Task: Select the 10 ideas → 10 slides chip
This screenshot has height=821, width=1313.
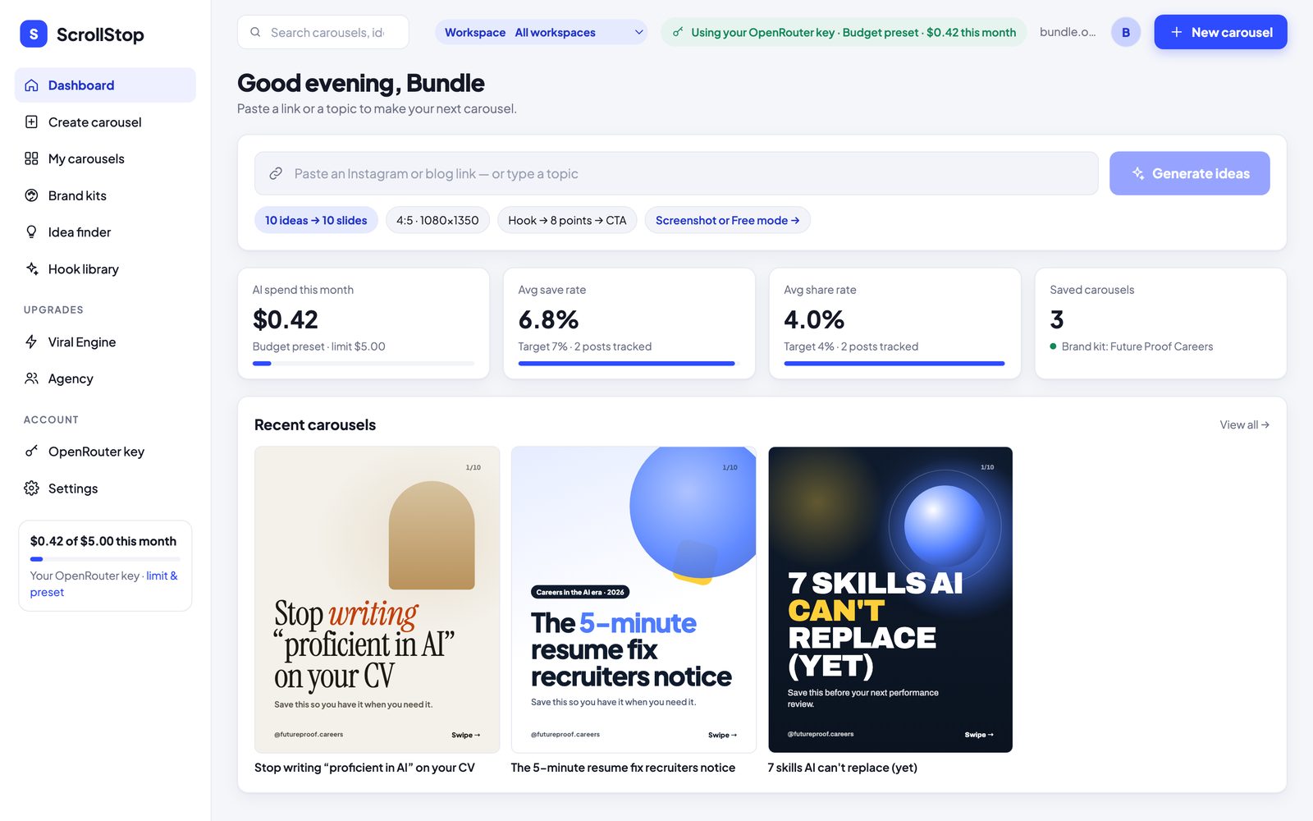Action: (x=316, y=220)
